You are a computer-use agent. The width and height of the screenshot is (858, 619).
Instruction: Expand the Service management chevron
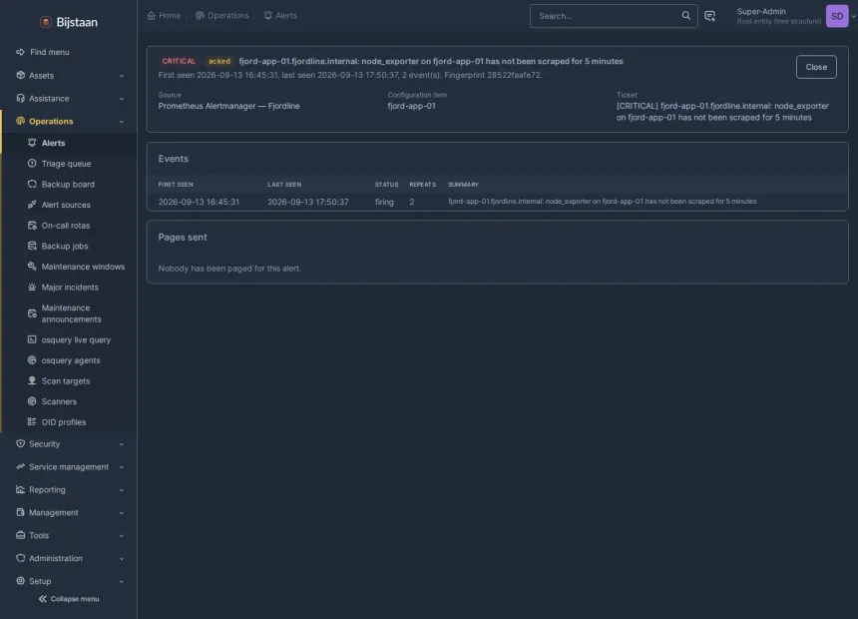[122, 467]
